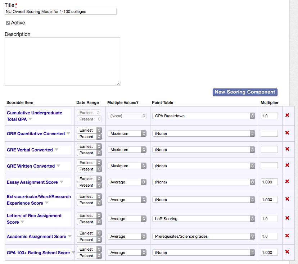Delete the Cumulative Undergraduate Total GPA row
The width and height of the screenshot is (298, 264).
point(287,115)
